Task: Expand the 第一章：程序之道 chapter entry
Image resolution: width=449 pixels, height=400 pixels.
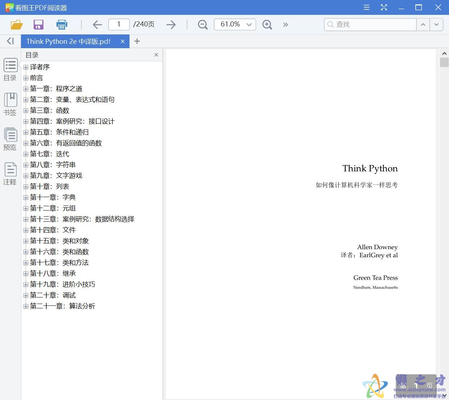Action: point(25,88)
